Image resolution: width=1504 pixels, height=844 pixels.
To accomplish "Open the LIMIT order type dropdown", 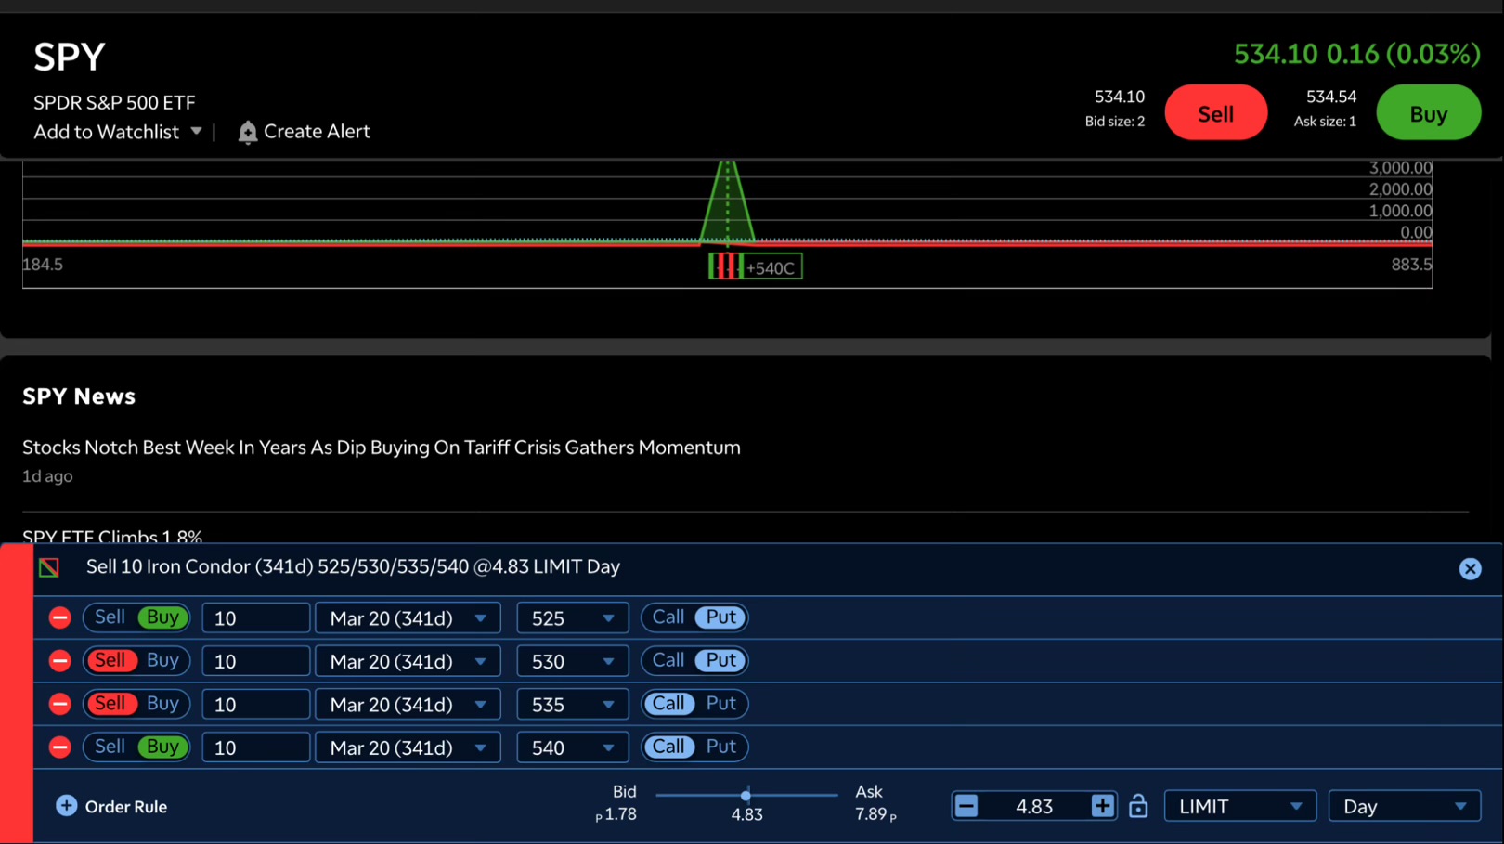I will pyautogui.click(x=1240, y=806).
